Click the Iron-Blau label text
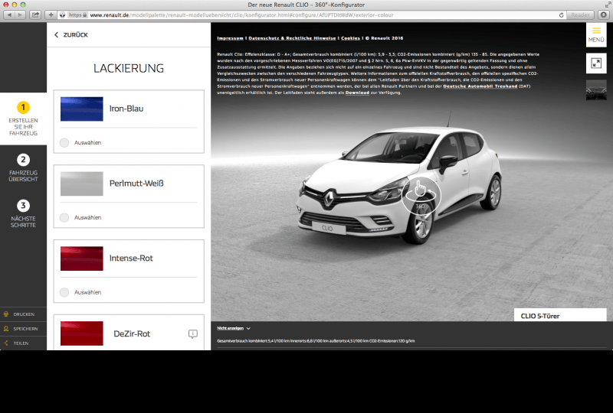The height and width of the screenshot is (413, 613). tap(126, 109)
